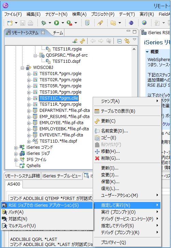The height and width of the screenshot is (248, 171).
Task: Choose コピー(E) from context menu
Action: (x=127, y=138)
